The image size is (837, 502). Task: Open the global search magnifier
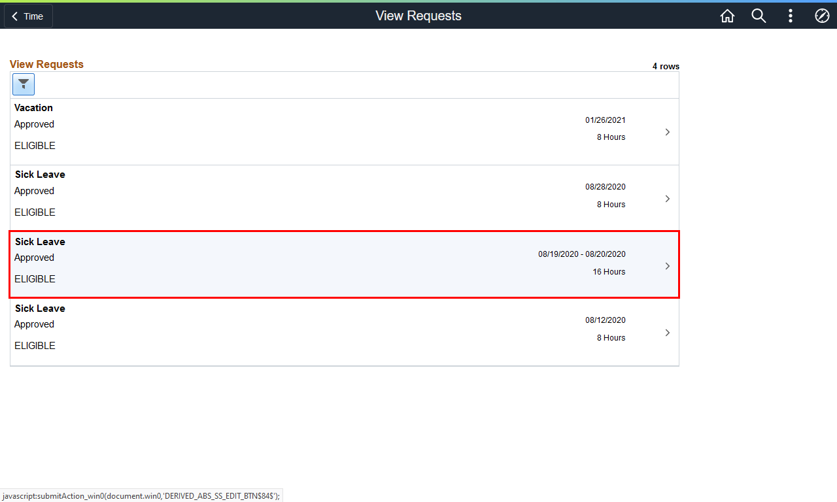pyautogui.click(x=759, y=16)
